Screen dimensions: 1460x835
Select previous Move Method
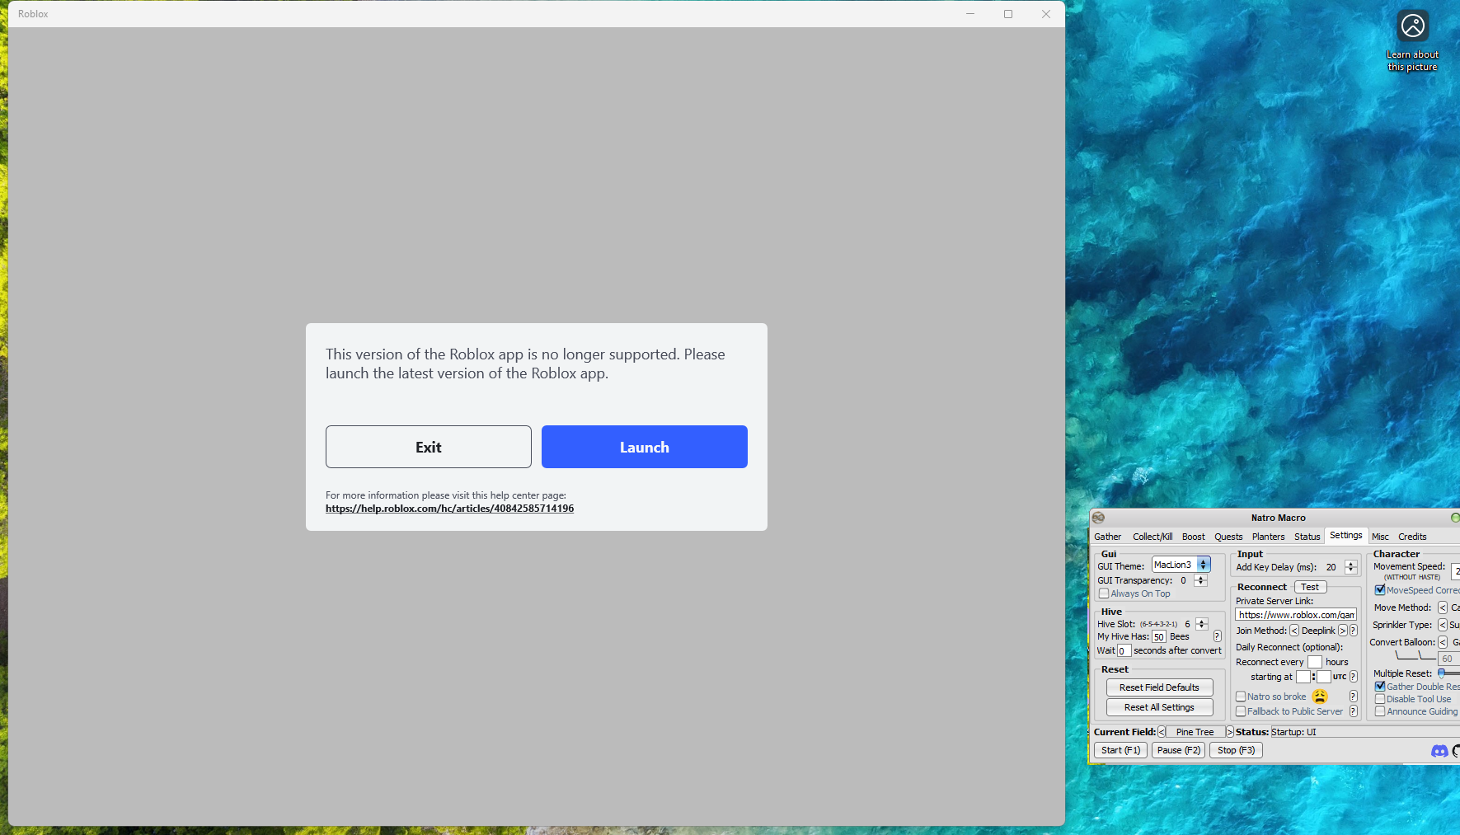(1443, 607)
